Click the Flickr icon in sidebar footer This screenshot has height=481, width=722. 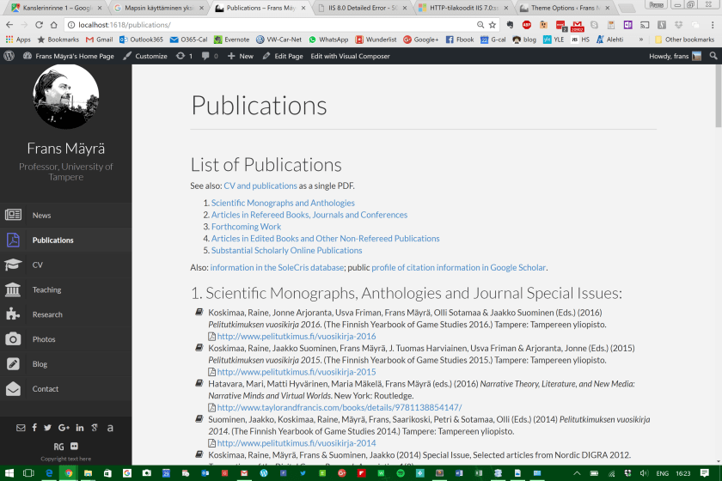[74, 446]
